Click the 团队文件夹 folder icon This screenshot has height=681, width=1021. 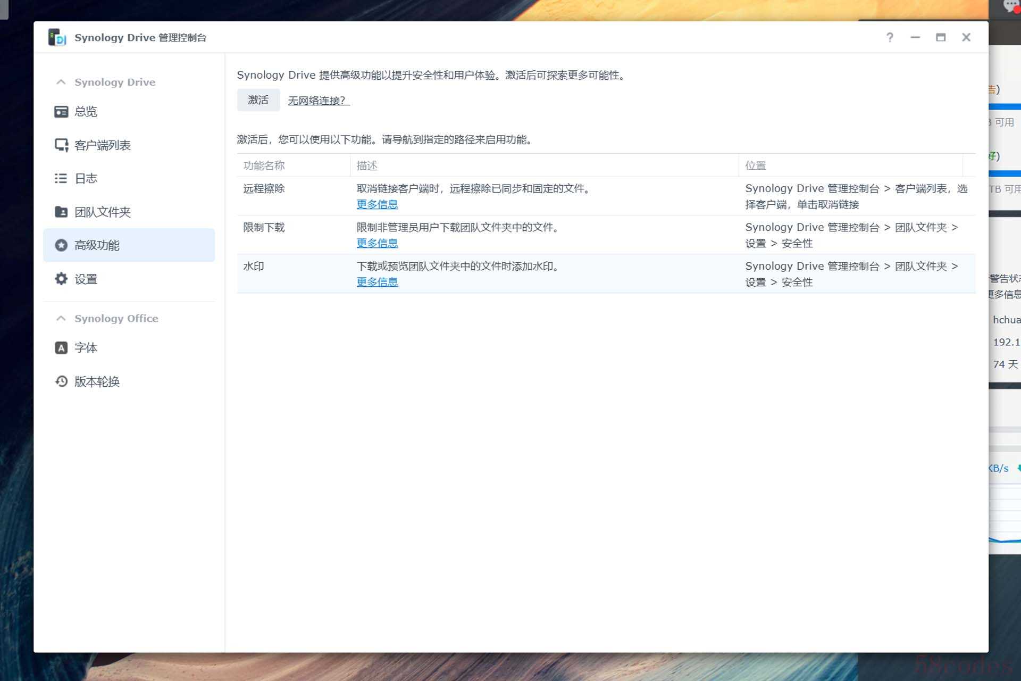pos(61,212)
